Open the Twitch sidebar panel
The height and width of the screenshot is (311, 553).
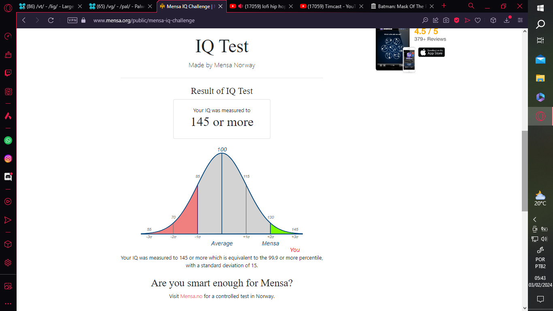tap(8, 73)
